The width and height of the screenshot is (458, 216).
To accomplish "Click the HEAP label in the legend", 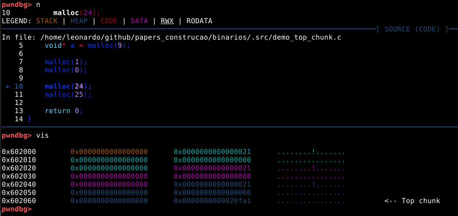I will [x=81, y=21].
